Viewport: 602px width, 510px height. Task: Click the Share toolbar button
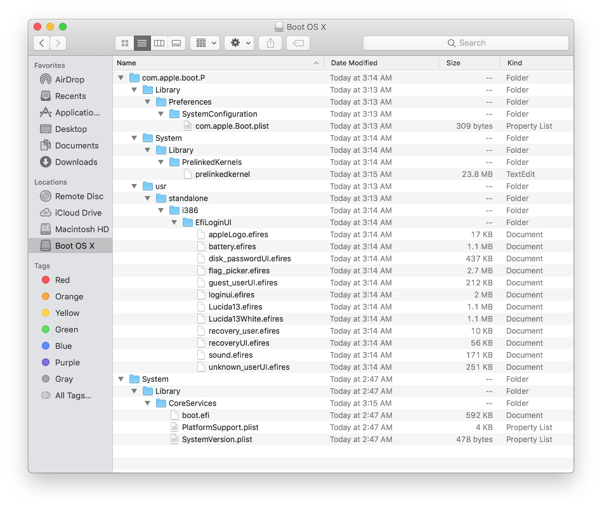pos(271,43)
